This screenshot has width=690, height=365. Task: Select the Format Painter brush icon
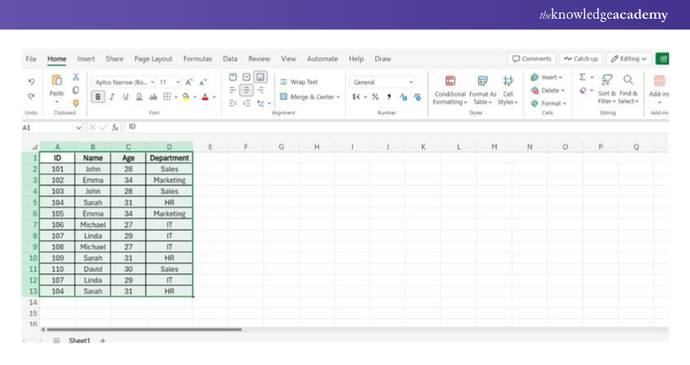click(x=75, y=103)
